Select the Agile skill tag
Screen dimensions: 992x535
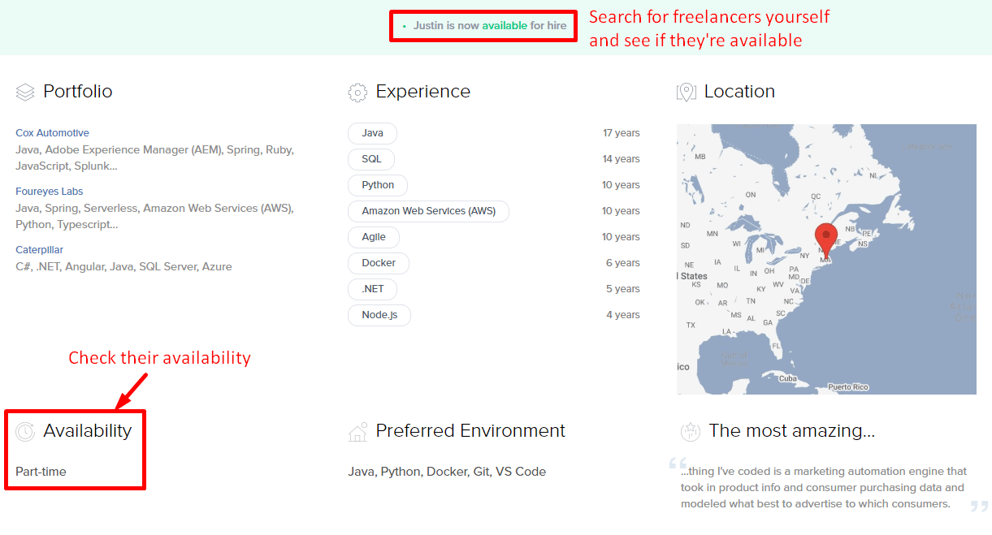click(374, 237)
